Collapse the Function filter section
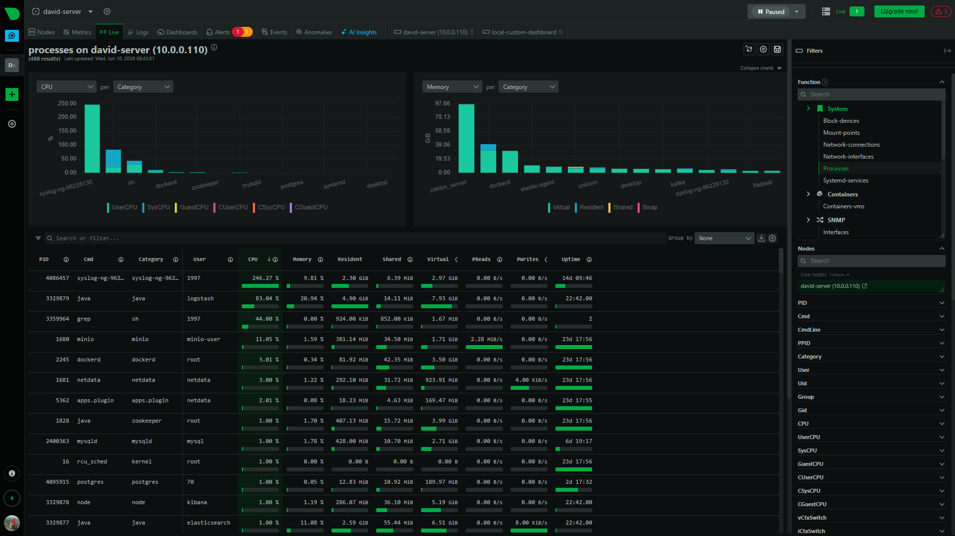The width and height of the screenshot is (955, 536). pyautogui.click(x=942, y=82)
